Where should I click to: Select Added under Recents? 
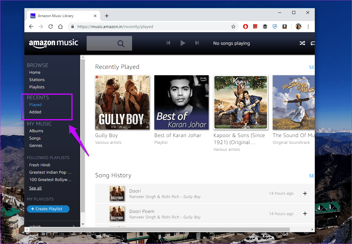point(35,112)
